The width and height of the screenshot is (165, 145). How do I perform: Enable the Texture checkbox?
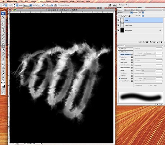[120, 60]
